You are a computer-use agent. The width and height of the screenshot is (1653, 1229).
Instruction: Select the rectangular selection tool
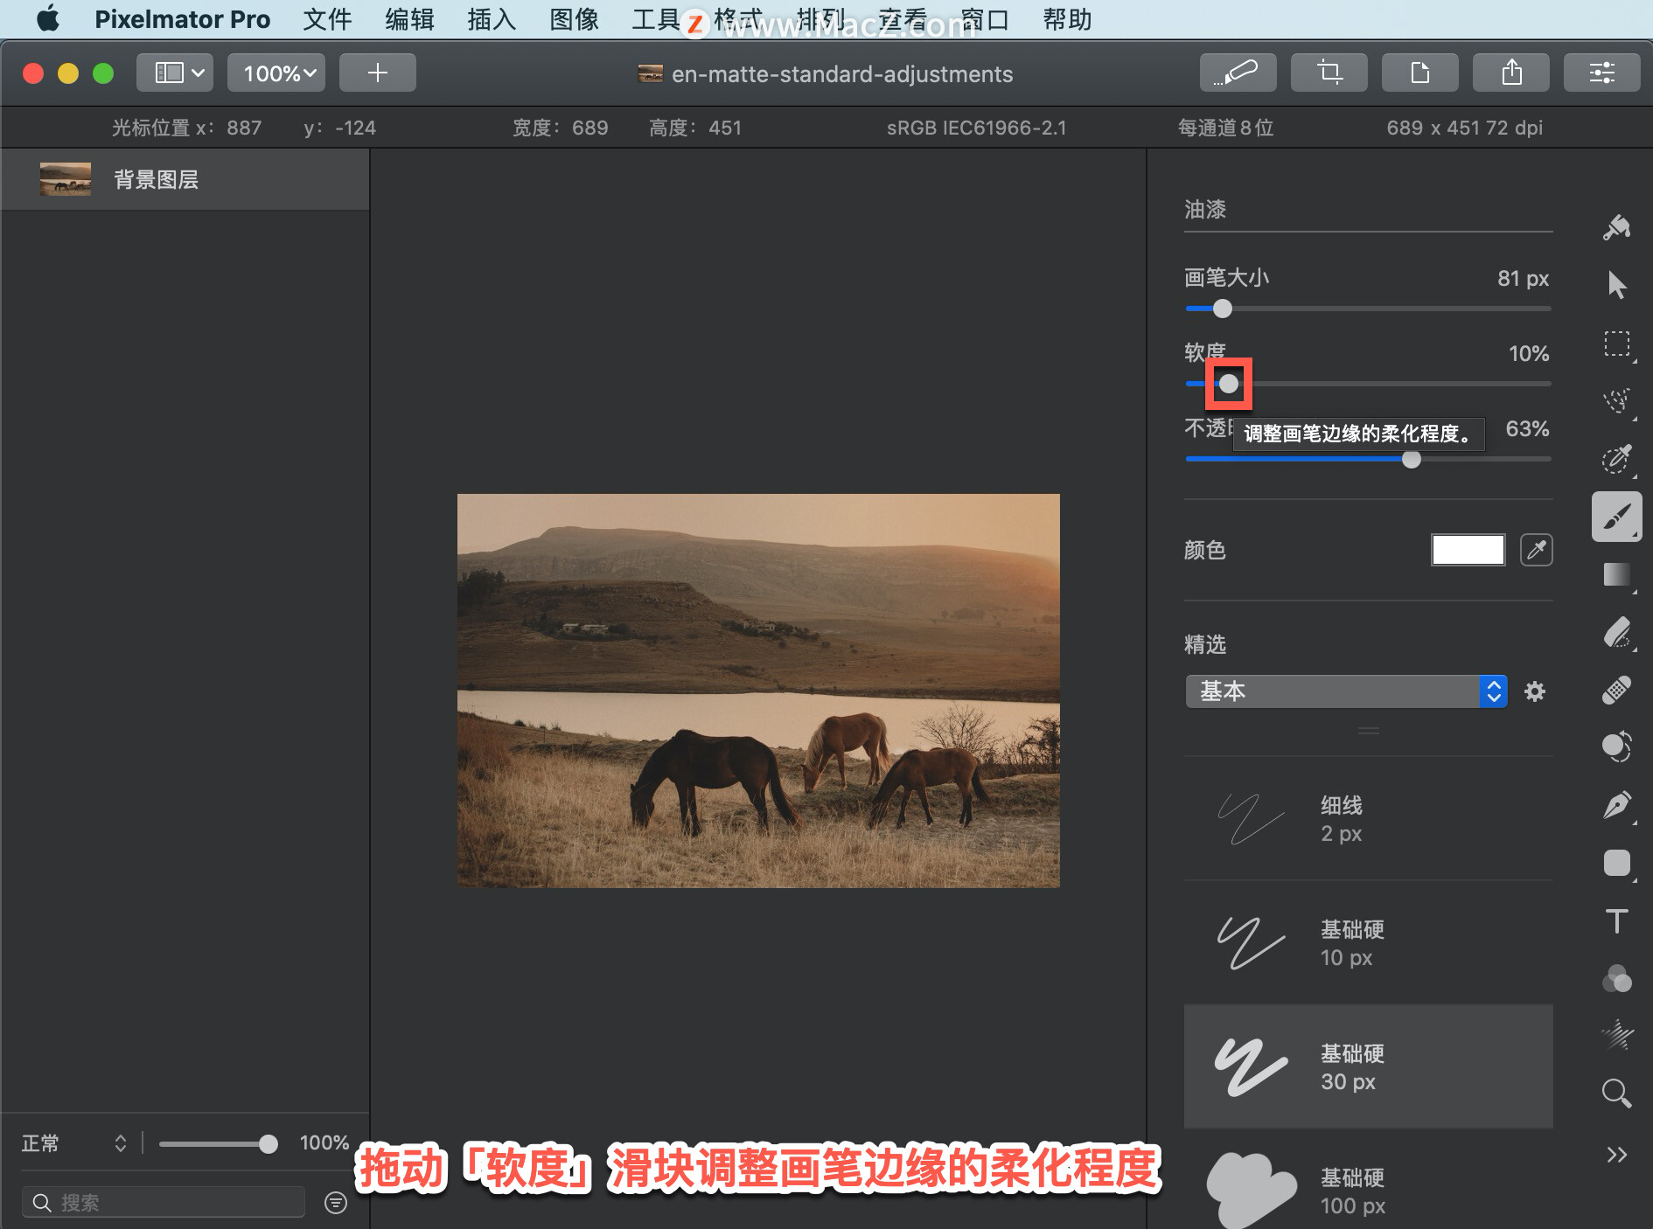click(x=1616, y=344)
